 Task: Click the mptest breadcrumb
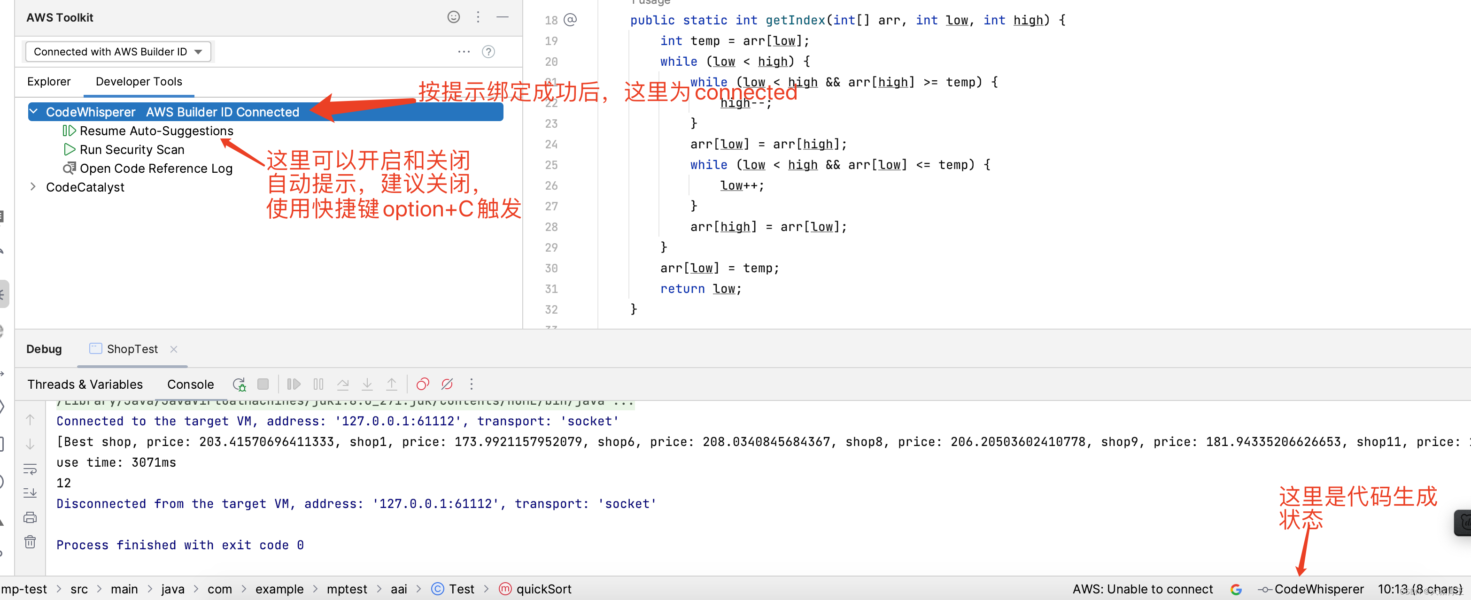point(347,589)
